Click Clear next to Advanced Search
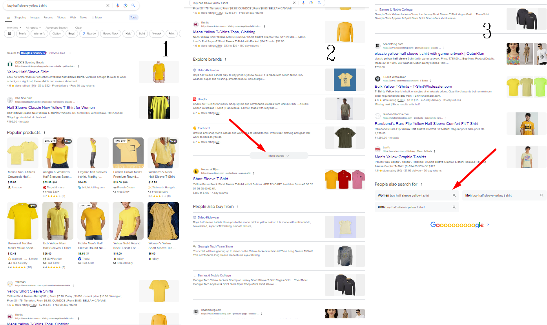 [78, 28]
